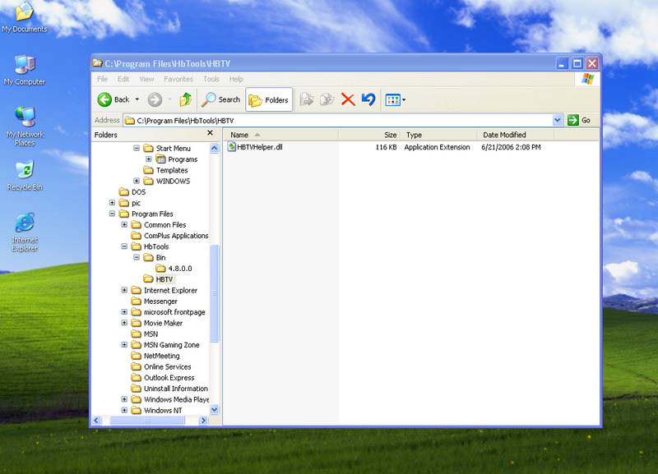Expand the microsoft frontpage node
This screenshot has height=474, width=658.
124,312
